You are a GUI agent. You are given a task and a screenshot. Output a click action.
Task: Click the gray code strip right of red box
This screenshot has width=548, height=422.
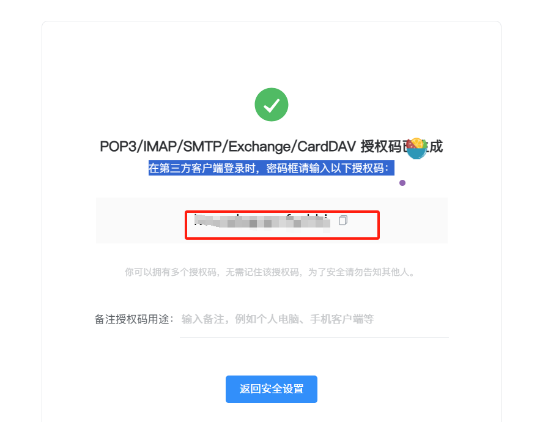pos(413,220)
